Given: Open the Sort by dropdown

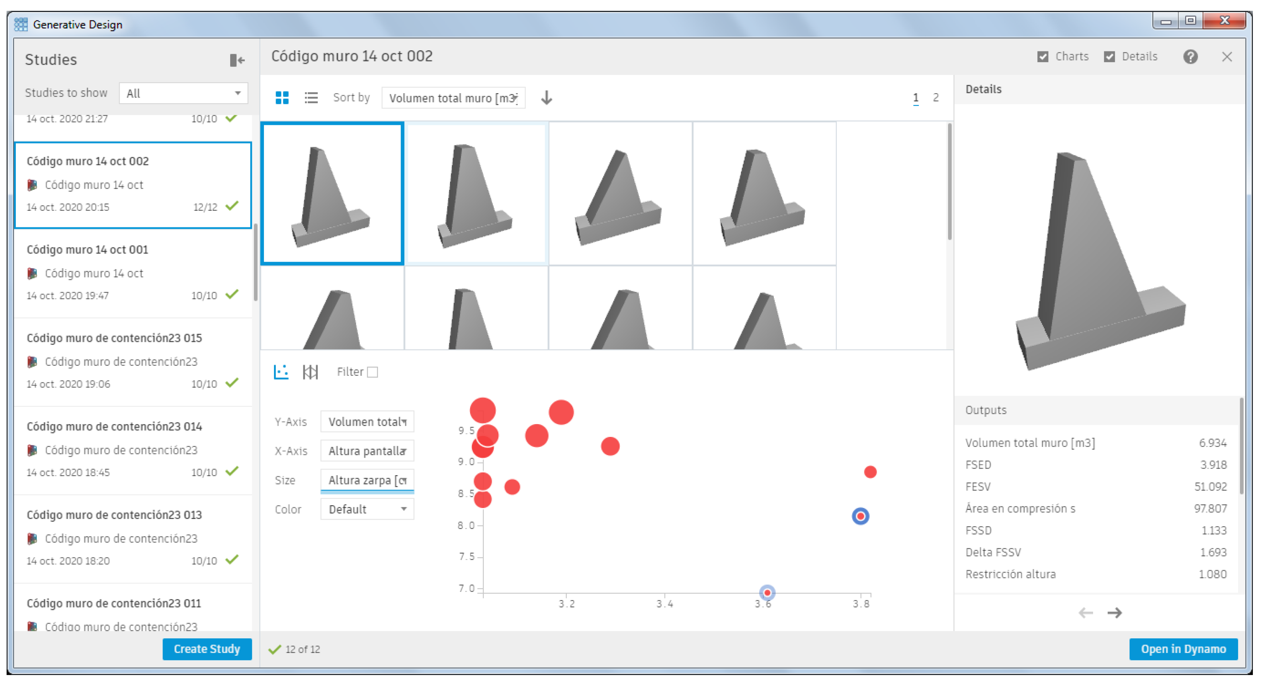Looking at the screenshot, I should coord(453,98).
